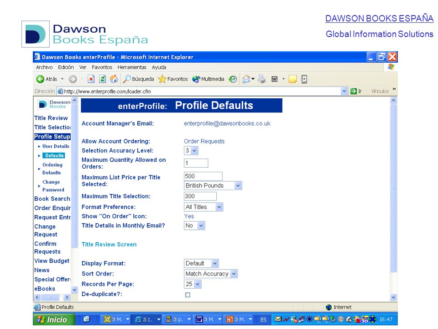Open the eBooks sidebar link
Screen dimensions: 438x329
coord(45,289)
